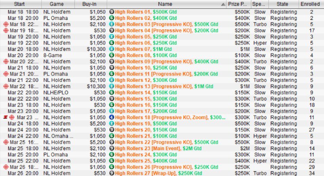Click the 9-max badge for High Rollers 01

pos(111,12)
